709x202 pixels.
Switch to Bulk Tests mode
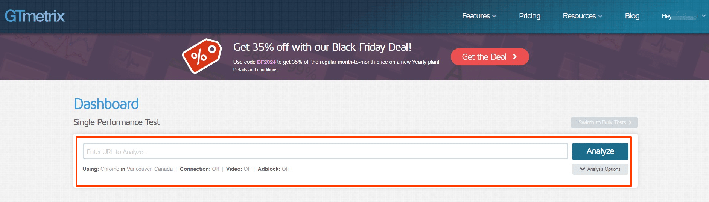click(604, 122)
